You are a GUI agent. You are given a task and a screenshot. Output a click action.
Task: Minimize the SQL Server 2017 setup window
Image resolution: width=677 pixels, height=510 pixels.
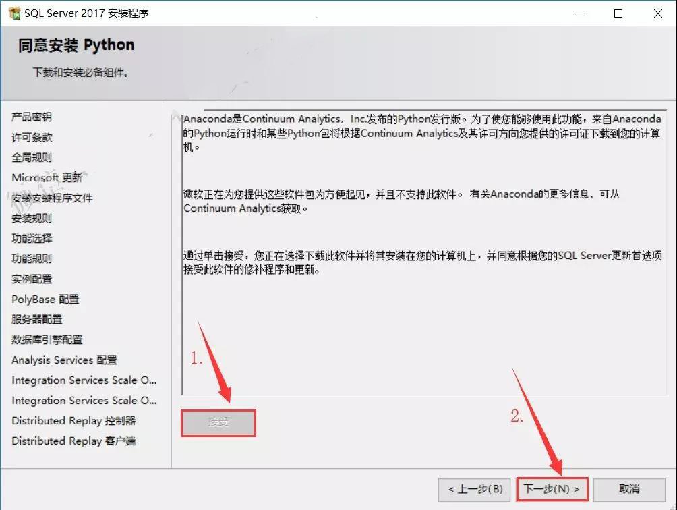579,13
